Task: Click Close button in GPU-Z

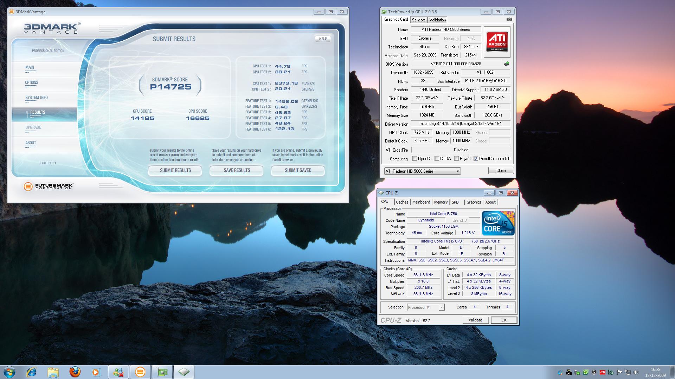Action: point(501,171)
